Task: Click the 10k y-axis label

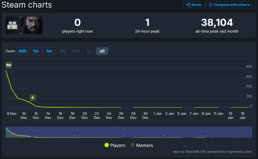Action: 249,96
